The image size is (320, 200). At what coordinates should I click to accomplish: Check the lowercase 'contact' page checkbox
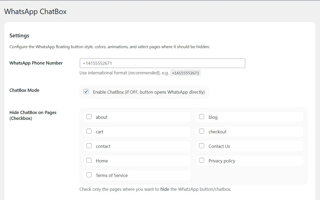point(89,146)
